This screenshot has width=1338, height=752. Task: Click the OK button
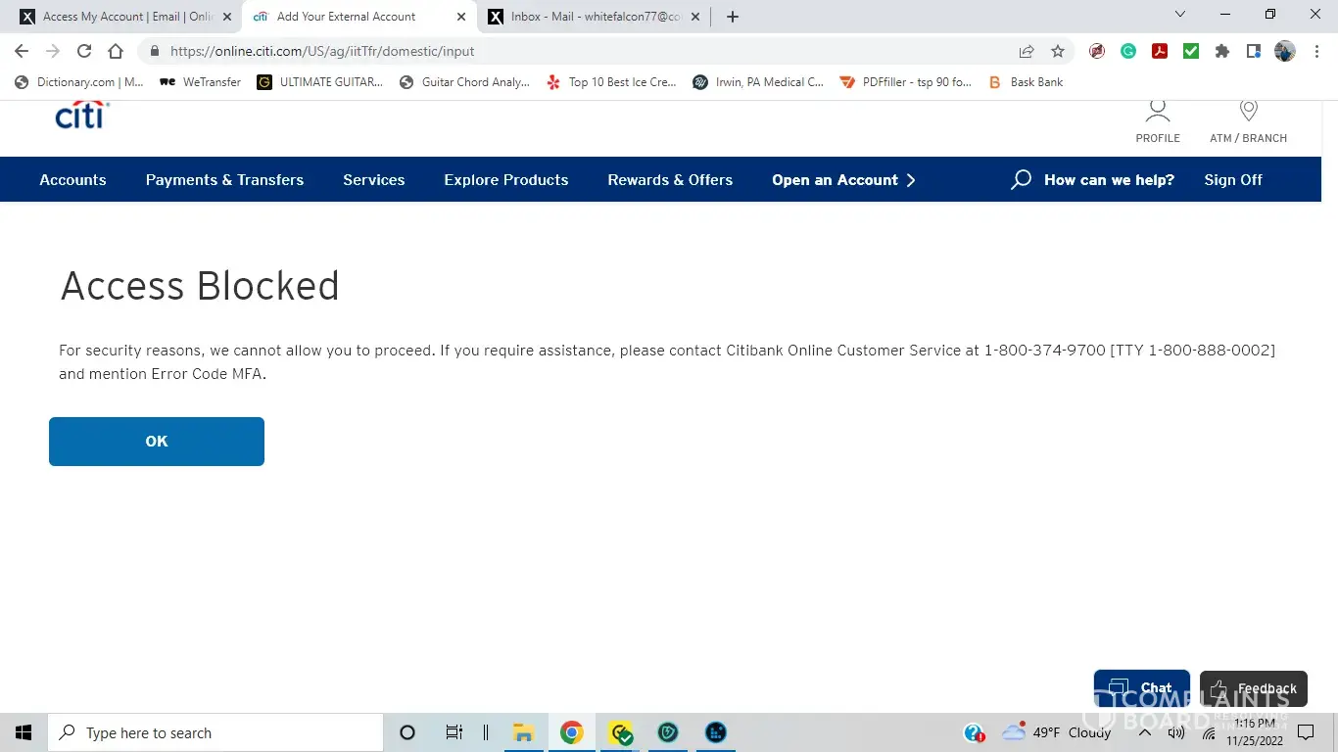(x=157, y=442)
